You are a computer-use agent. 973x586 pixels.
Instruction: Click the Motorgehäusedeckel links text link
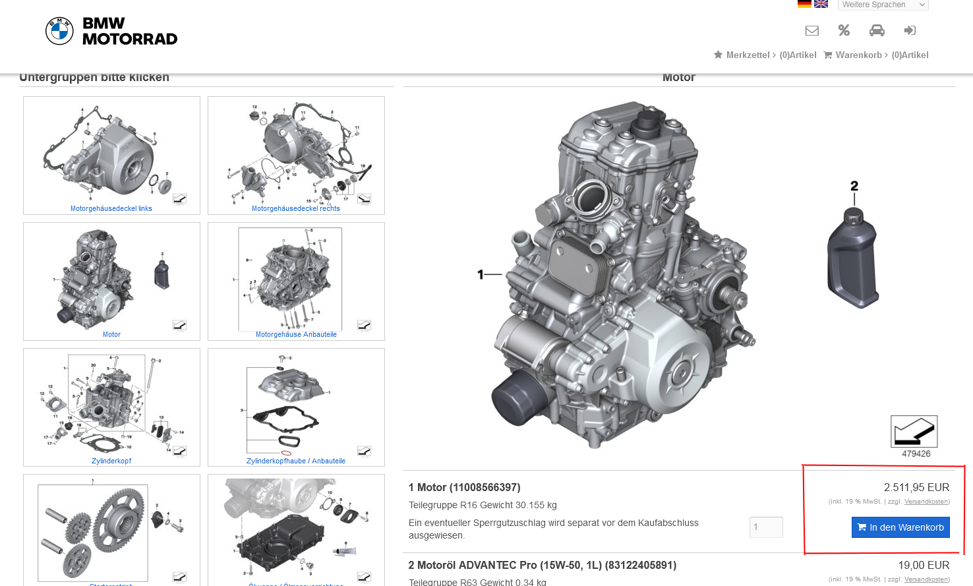pos(111,208)
